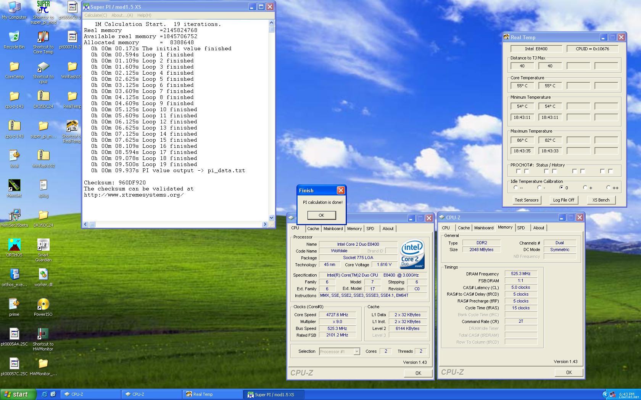The width and height of the screenshot is (641, 400).
Task: Switch to Mainboard tab in processor CPU-Z window
Action: coord(333,229)
